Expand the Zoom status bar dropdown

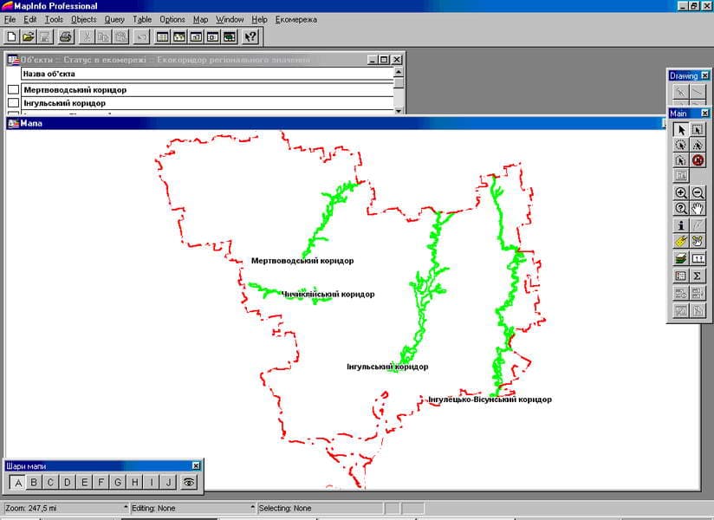125,508
